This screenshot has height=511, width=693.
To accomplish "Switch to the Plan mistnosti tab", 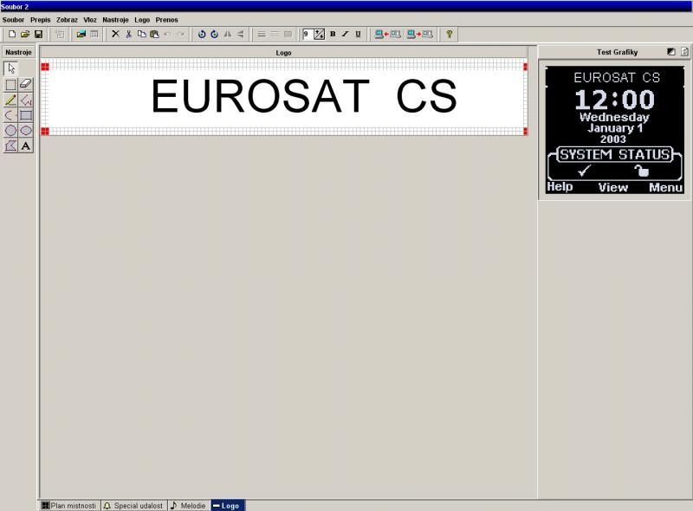I will tap(69, 505).
